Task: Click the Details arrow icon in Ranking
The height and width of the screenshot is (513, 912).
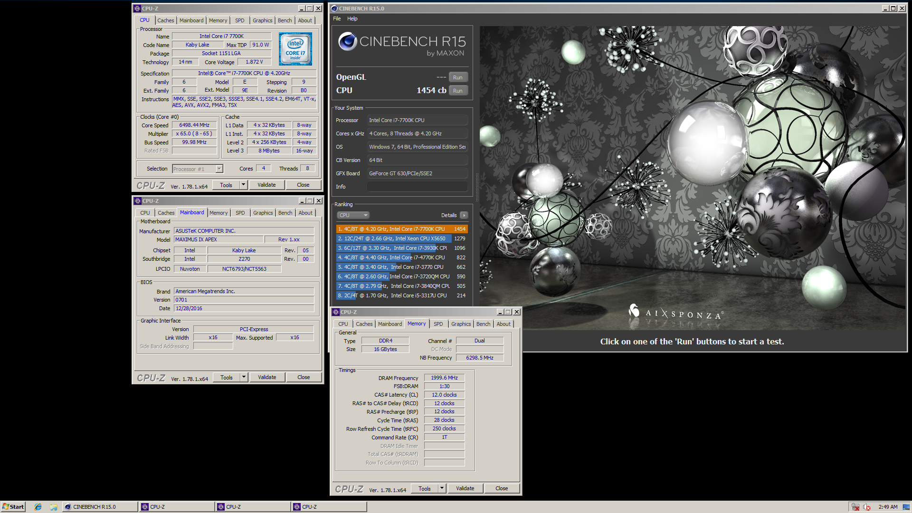Action: pyautogui.click(x=464, y=215)
